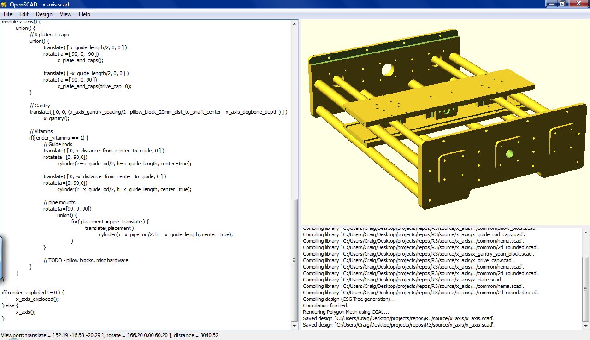Open the Help menu
Image resolution: width=590 pixels, height=340 pixels.
[x=84, y=14]
